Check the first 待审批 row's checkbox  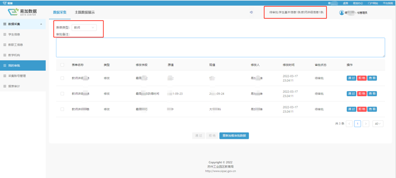tap(63, 78)
